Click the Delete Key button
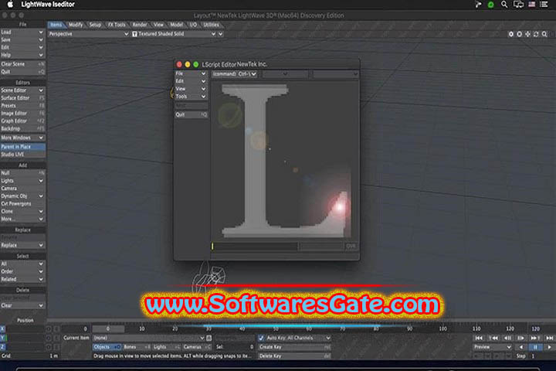Image resolution: width=556 pixels, height=371 pixels. click(294, 356)
